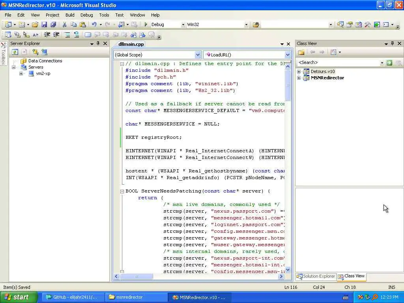Open the Object Browser toolbar icon
This screenshot has width=404, height=303.
point(358,24)
